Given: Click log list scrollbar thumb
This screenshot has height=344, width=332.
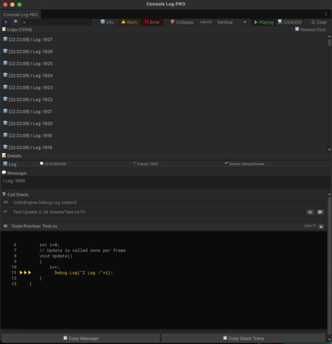Looking at the screenshot, I should tap(329, 43).
